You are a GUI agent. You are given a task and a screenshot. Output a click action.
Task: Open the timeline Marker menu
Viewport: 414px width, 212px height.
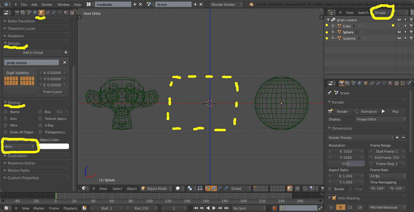click(39, 208)
